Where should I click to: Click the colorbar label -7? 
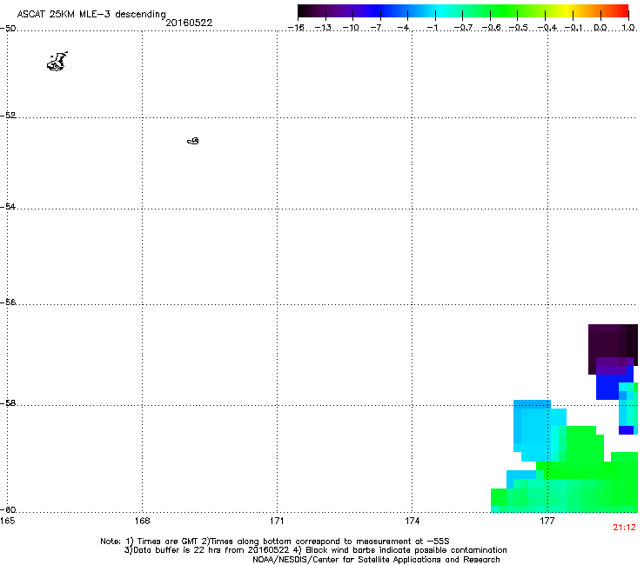coord(376,28)
